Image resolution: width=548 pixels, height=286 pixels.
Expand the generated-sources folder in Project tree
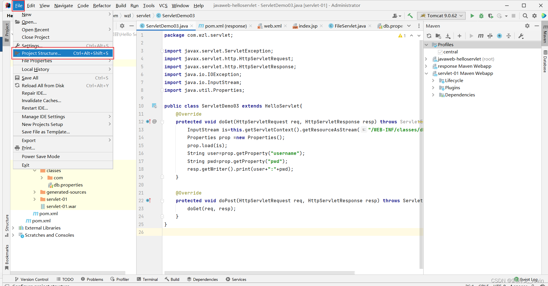coord(35,192)
